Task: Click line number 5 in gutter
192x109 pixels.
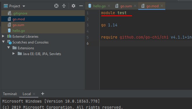Action: pos(87,37)
